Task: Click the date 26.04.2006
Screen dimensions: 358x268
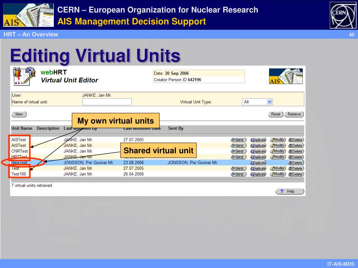Action: (x=134, y=174)
